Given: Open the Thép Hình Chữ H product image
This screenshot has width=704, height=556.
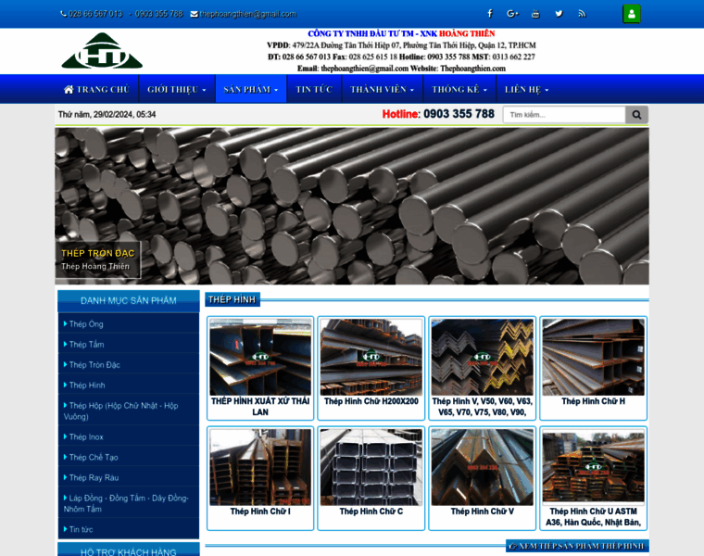Looking at the screenshot, I should (x=593, y=357).
